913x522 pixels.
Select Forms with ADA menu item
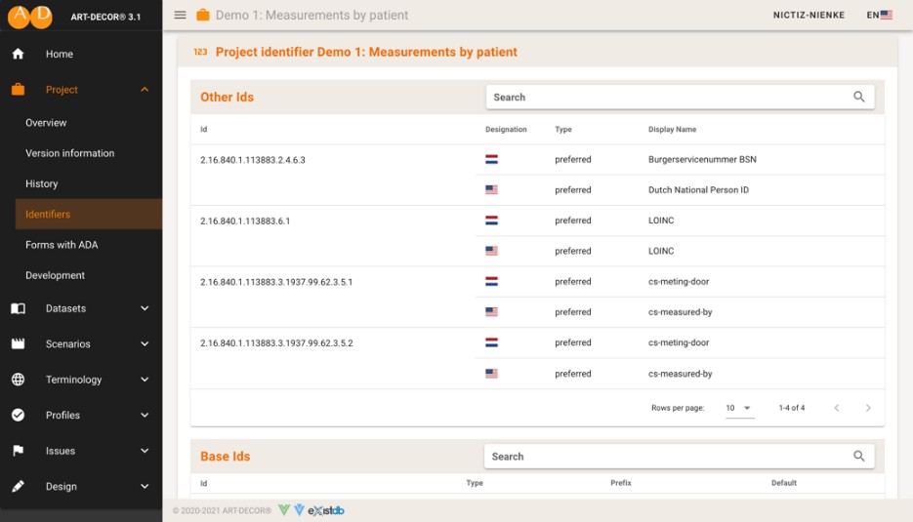[x=62, y=245]
